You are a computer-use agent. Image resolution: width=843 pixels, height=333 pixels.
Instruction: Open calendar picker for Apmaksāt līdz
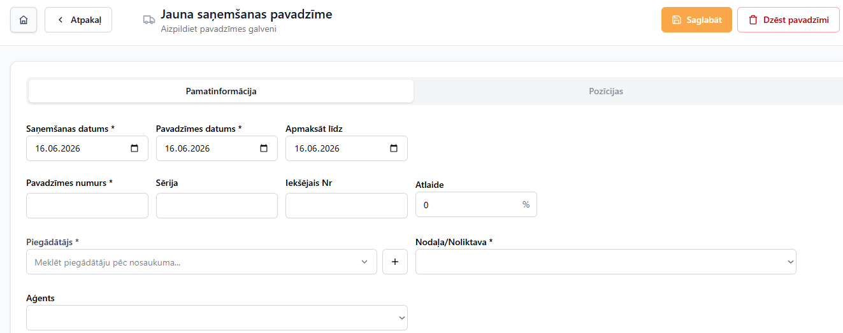pyautogui.click(x=394, y=148)
